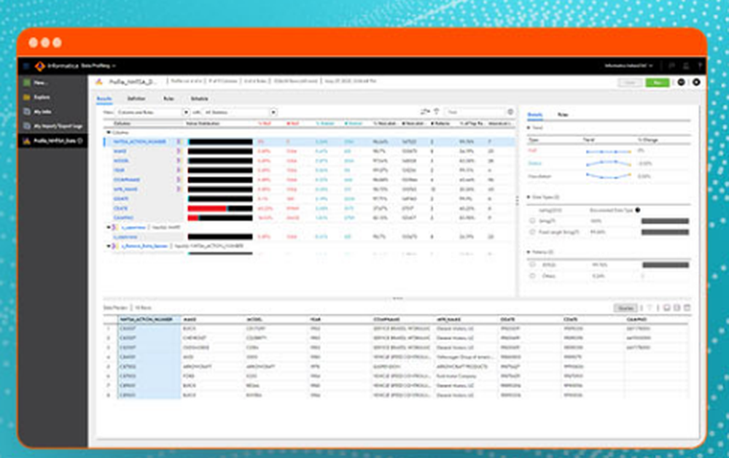Click rule icon on NHTSA_ACTION_NUMBER row
This screenshot has width=729, height=458.
click(179, 141)
